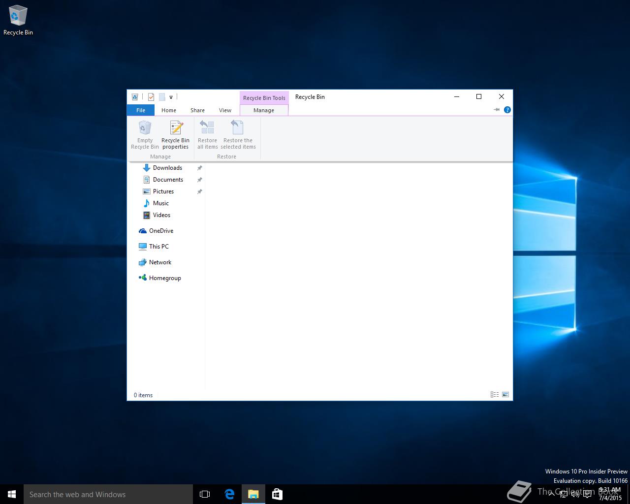Screen dimensions: 630x504
Task: Switch to Large icons view in status bar
Action: click(505, 395)
